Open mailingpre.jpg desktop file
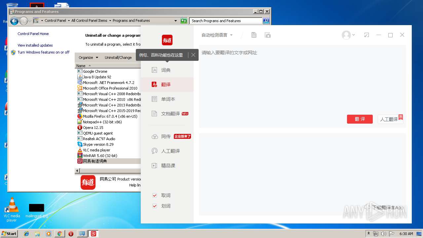This screenshot has width=423, height=238. tap(36, 211)
